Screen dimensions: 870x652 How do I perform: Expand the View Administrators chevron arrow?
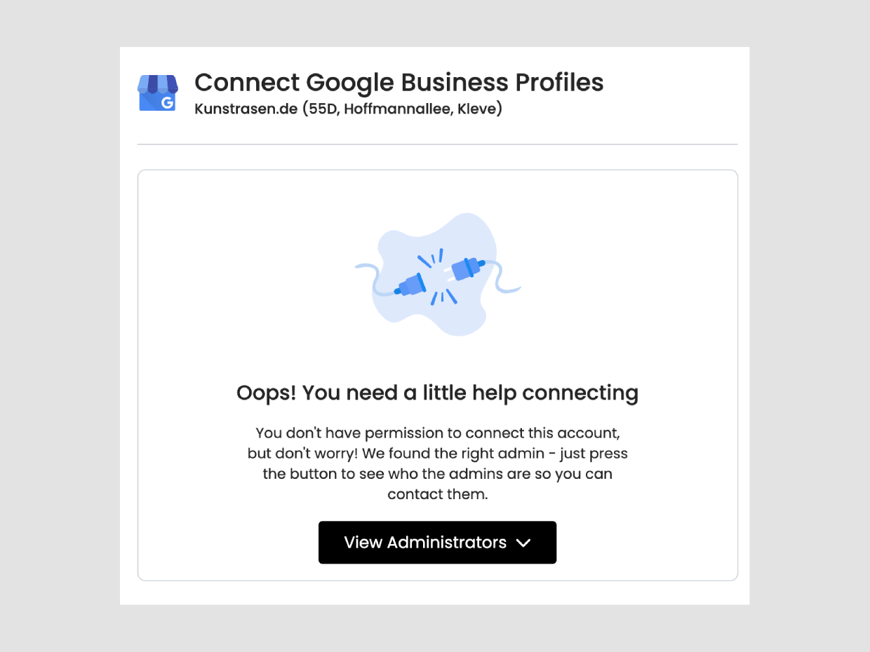tap(523, 543)
